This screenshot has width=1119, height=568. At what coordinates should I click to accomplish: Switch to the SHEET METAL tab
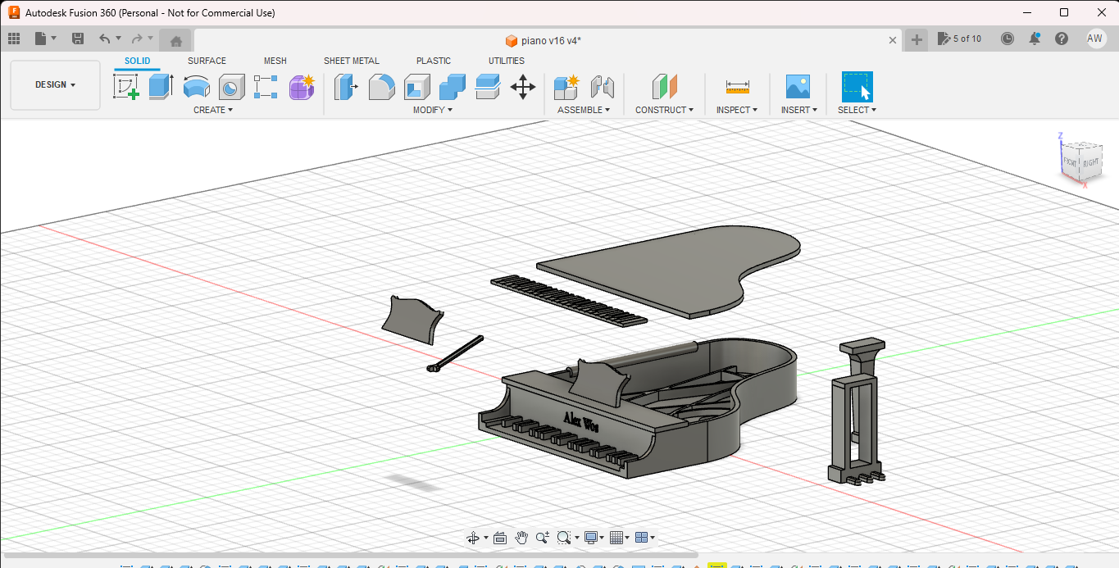click(x=352, y=60)
